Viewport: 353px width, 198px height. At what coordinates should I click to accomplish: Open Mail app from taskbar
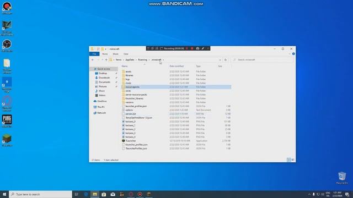(x=113, y=194)
